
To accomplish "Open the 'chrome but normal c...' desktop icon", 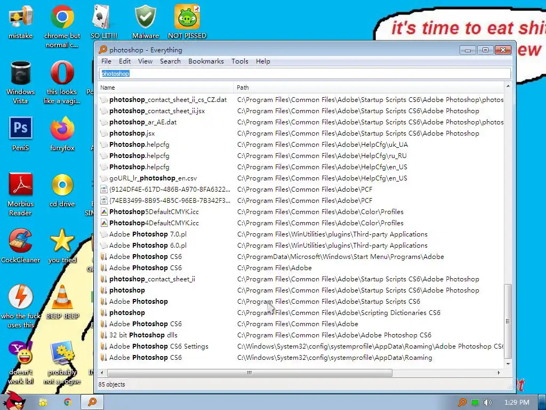I will [x=62, y=26].
